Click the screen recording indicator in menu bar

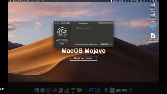tap(111, 1)
